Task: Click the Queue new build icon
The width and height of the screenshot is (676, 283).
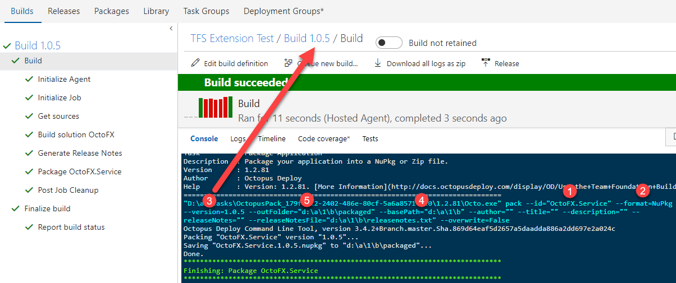Action: (289, 63)
